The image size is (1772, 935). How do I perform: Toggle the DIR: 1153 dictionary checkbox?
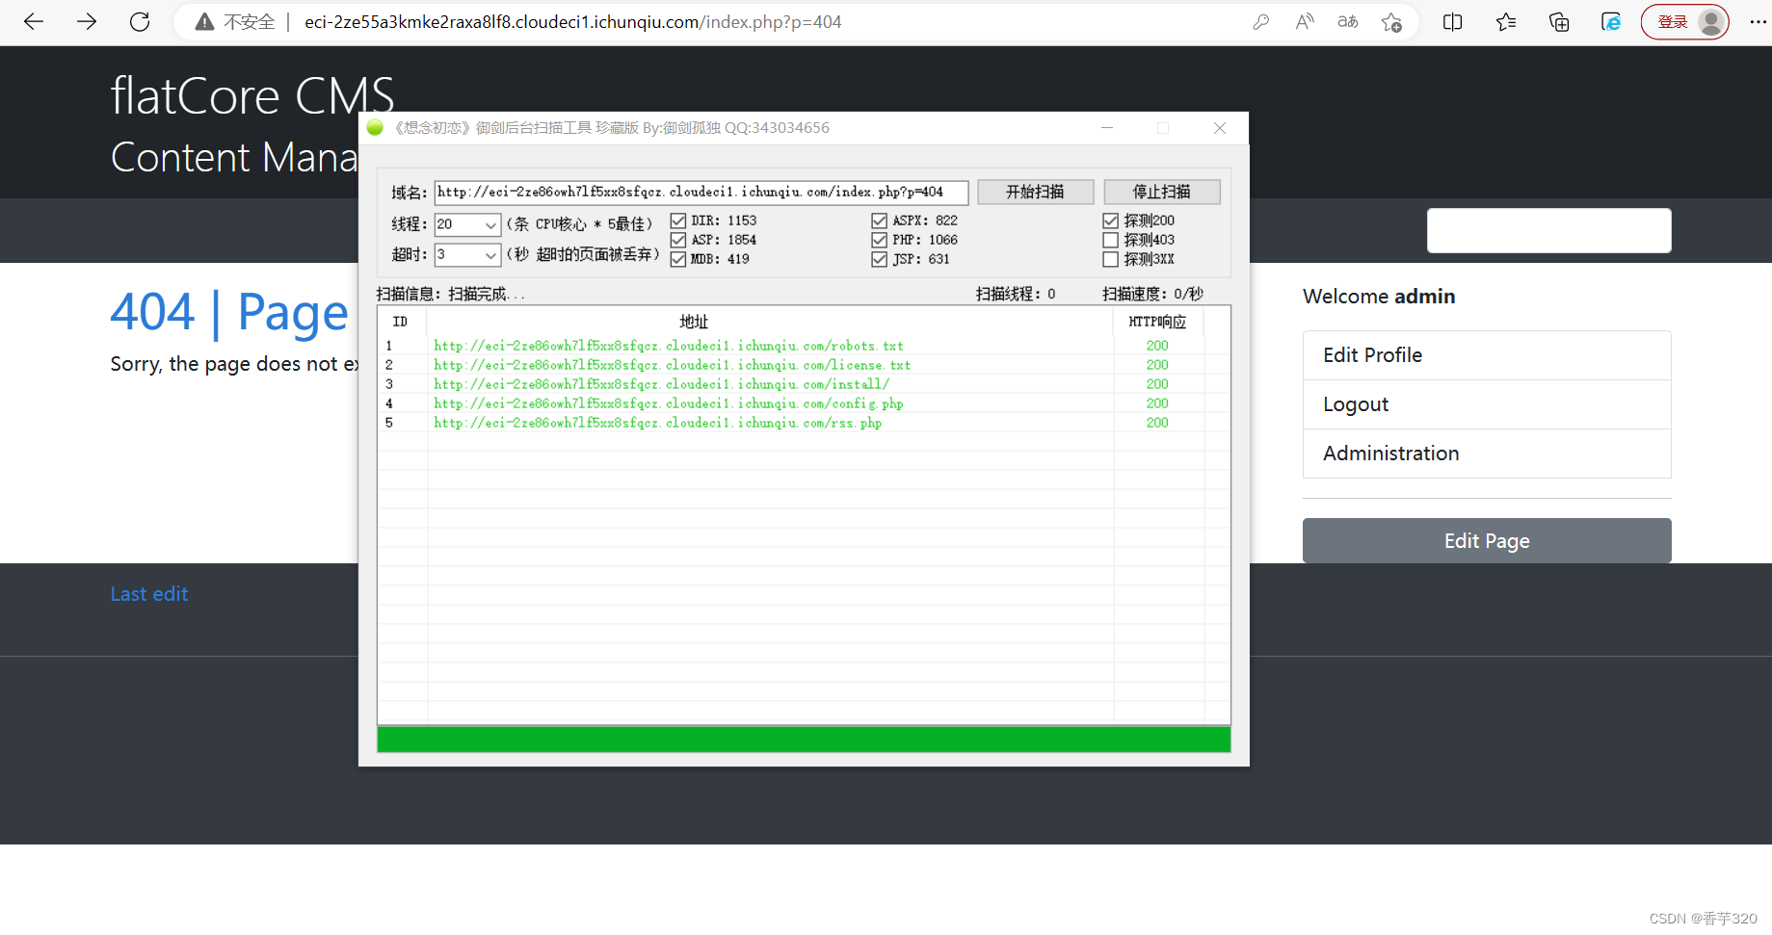(x=678, y=221)
